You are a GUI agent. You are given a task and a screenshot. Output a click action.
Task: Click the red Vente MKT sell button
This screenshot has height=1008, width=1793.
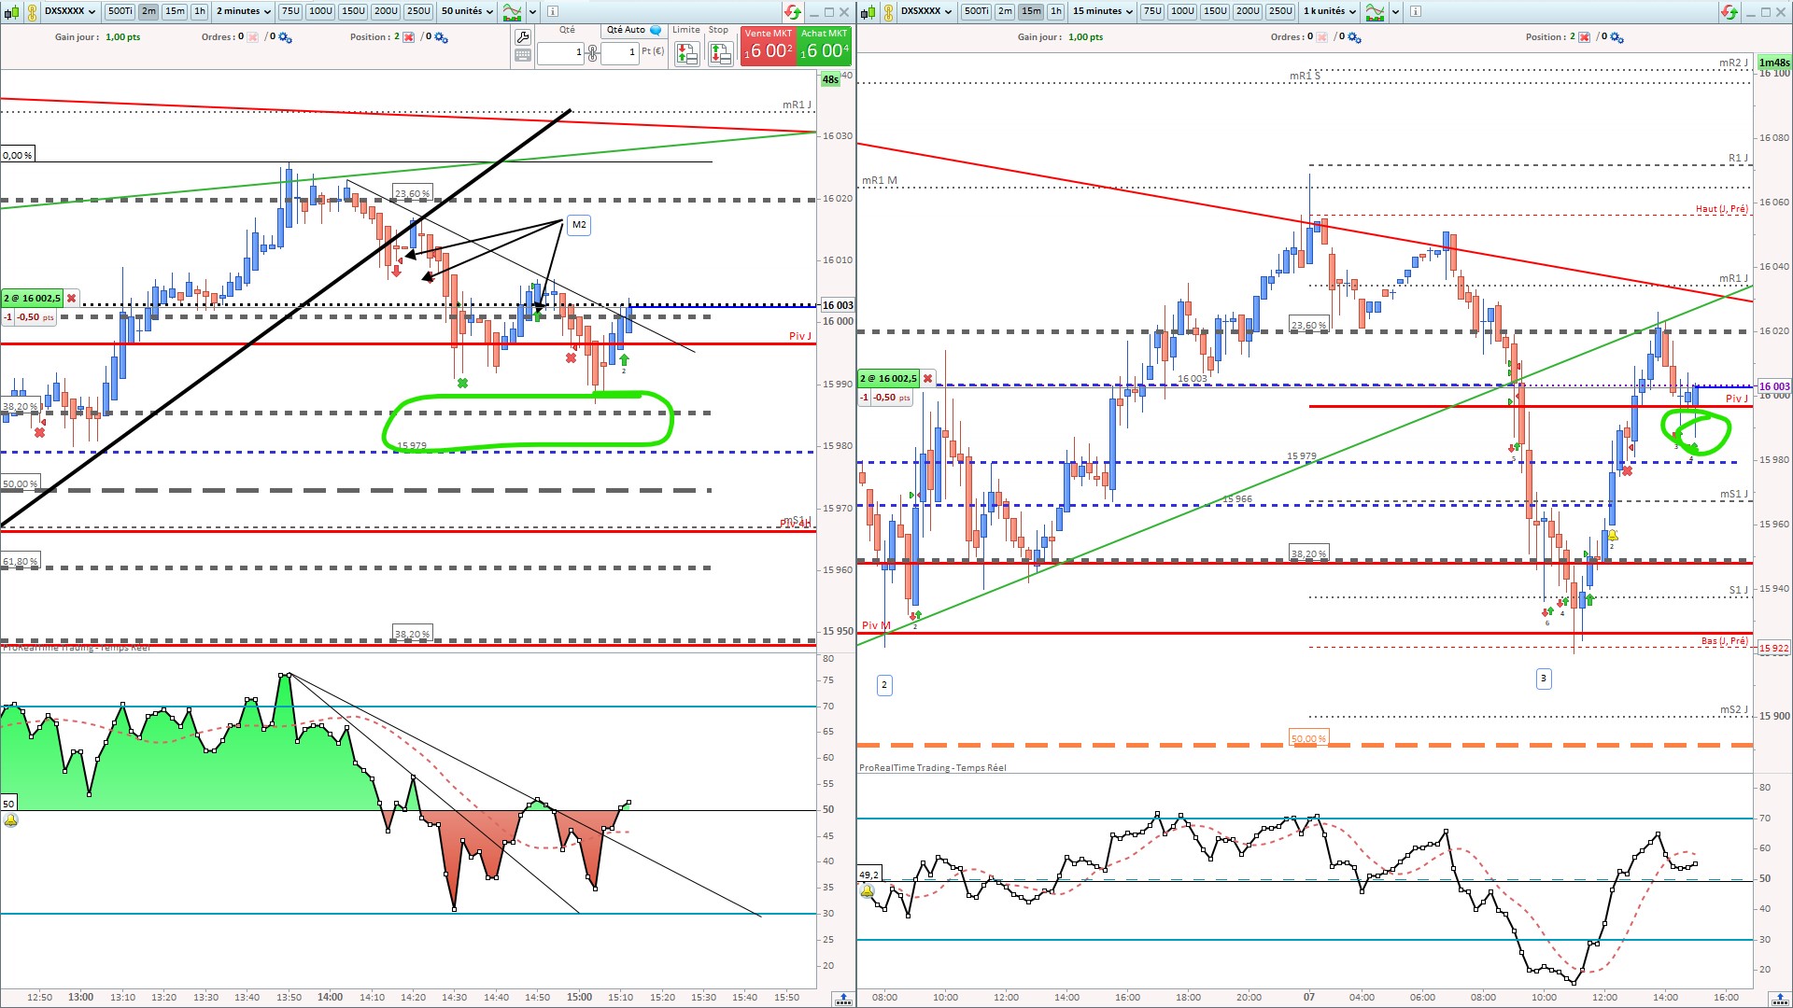(769, 46)
